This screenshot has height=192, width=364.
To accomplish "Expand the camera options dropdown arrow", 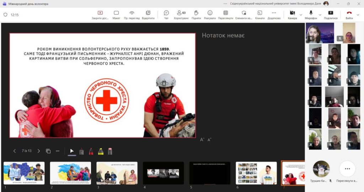I will (301, 15).
